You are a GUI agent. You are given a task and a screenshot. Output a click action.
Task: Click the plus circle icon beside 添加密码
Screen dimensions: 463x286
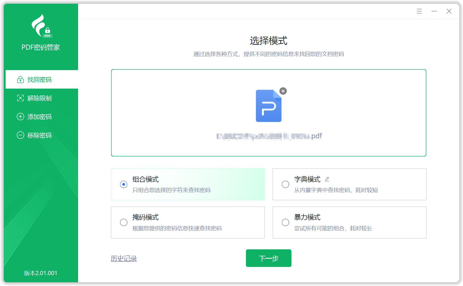click(20, 117)
